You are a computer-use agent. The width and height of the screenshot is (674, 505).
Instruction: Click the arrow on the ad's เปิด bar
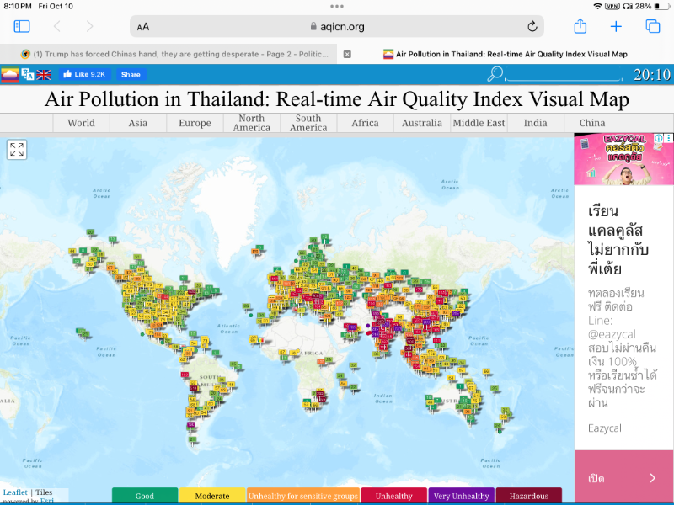click(x=653, y=478)
